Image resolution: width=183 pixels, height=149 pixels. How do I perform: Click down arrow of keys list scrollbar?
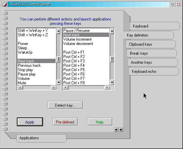point(59,83)
